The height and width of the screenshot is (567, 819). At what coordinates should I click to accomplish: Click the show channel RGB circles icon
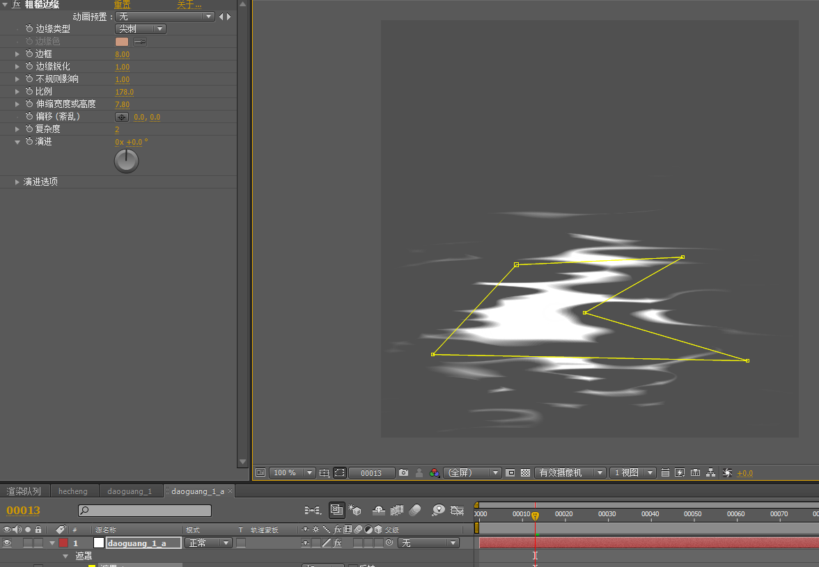[x=434, y=472]
